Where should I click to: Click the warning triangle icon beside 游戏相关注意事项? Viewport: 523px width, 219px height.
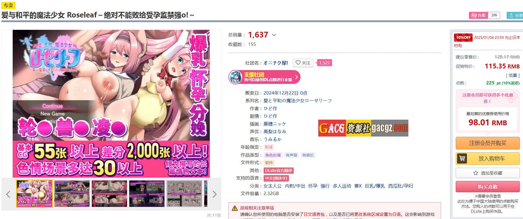235,208
